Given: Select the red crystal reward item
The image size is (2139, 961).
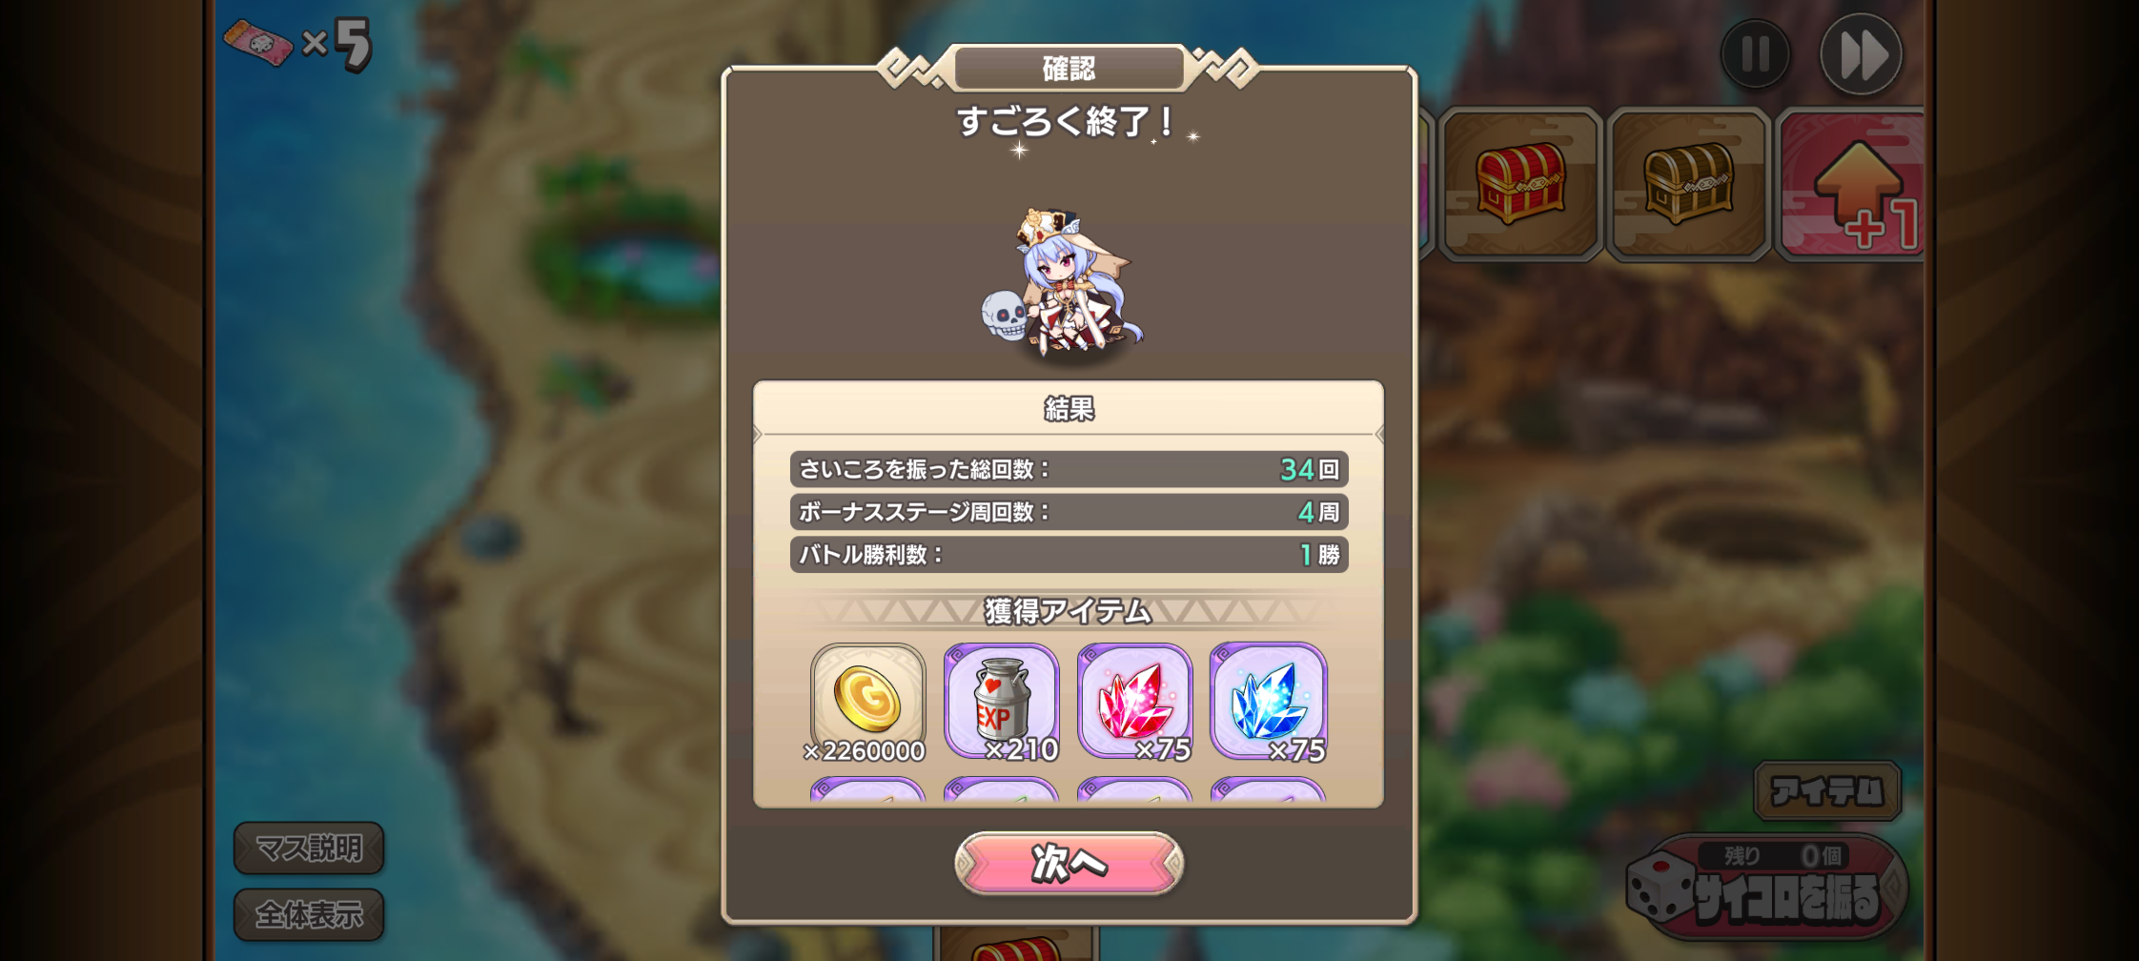Looking at the screenshot, I should [1134, 702].
